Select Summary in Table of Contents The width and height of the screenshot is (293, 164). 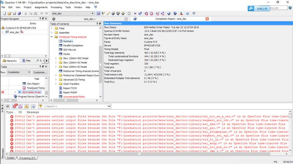click(68, 41)
